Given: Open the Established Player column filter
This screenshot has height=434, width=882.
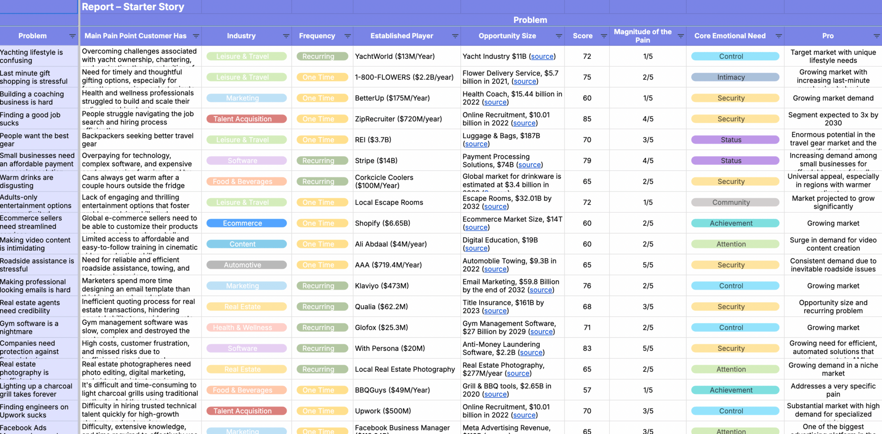Looking at the screenshot, I should [455, 36].
